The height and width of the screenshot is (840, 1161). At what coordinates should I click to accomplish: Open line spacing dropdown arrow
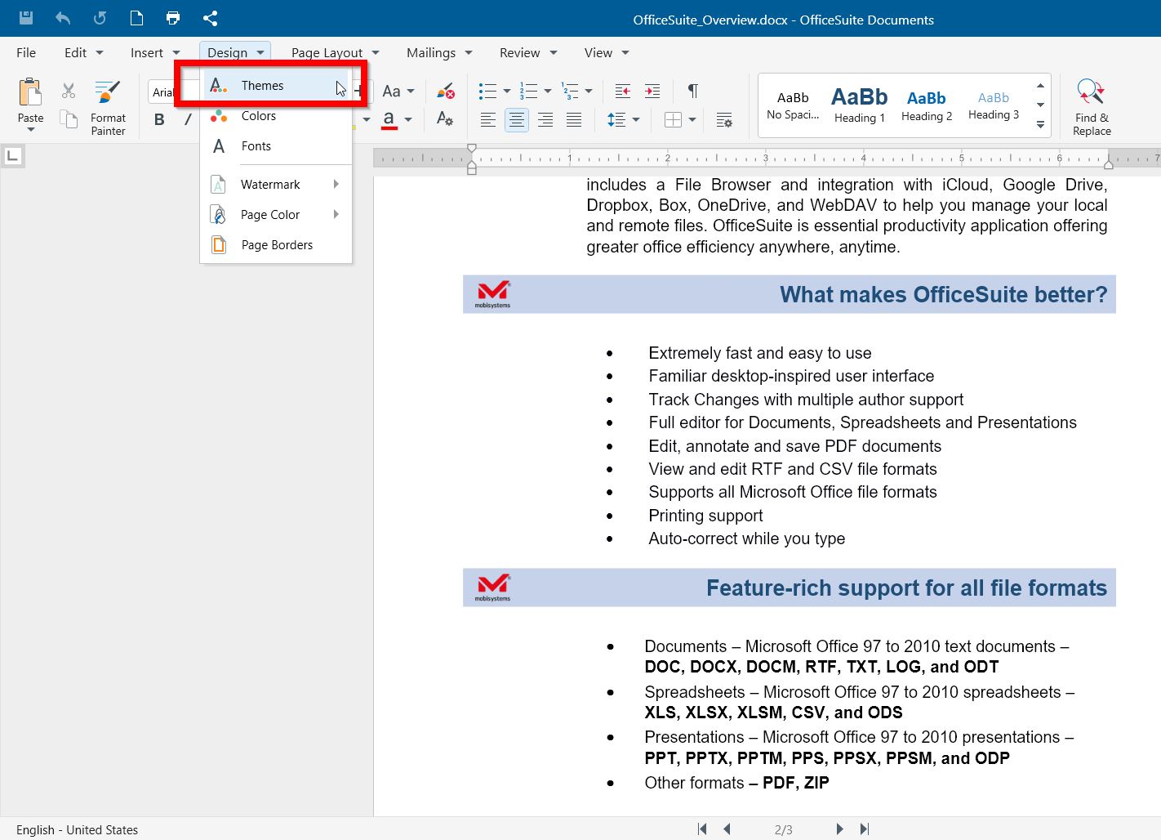[x=636, y=120]
